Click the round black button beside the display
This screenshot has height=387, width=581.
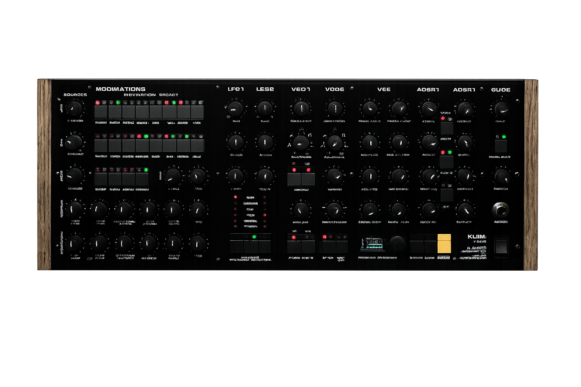[x=398, y=243]
